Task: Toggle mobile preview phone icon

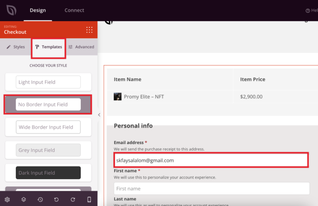Action: point(89,200)
